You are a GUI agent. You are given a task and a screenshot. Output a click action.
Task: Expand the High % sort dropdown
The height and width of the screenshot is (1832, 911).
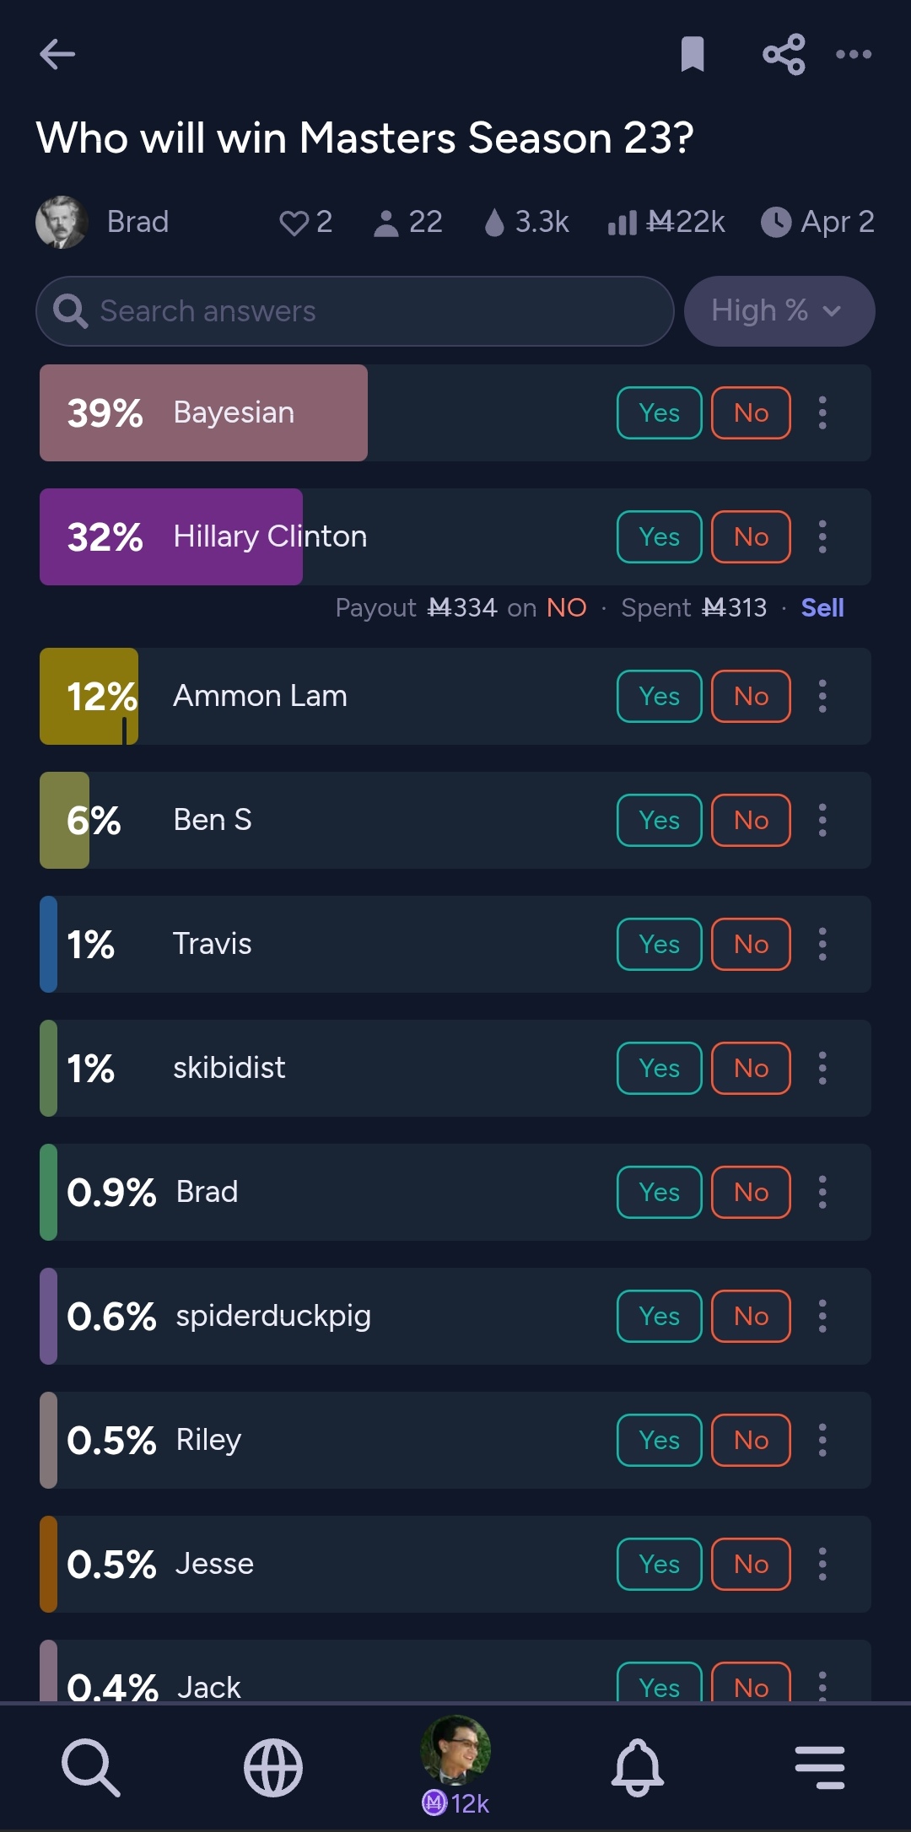[x=779, y=311]
